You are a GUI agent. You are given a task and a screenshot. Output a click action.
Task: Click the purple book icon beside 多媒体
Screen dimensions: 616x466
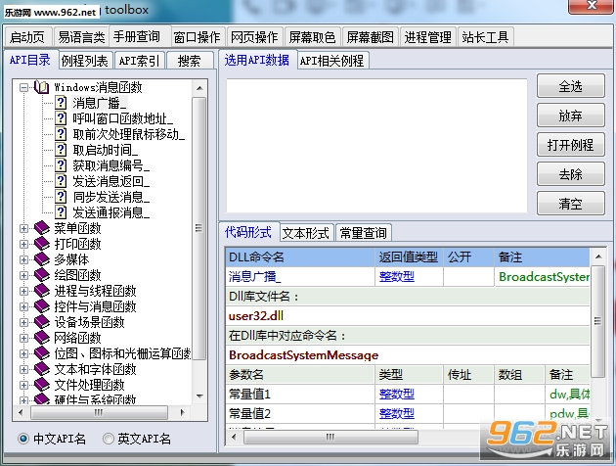pos(42,259)
